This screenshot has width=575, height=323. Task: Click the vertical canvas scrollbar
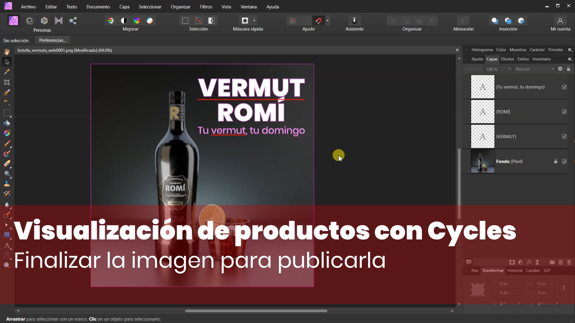click(x=459, y=183)
